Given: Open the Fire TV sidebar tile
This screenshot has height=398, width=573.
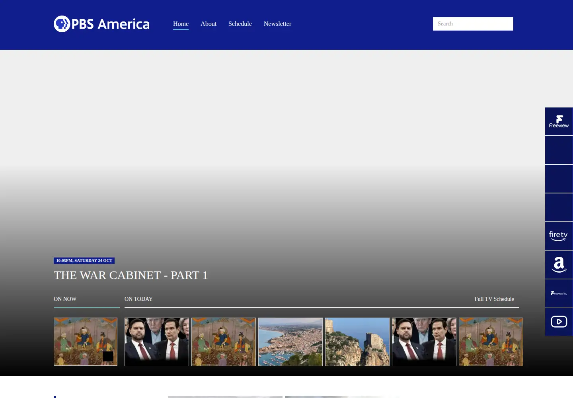Looking at the screenshot, I should point(559,236).
